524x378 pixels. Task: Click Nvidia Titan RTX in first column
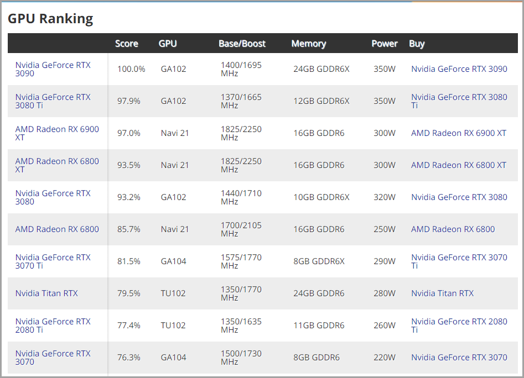point(46,293)
